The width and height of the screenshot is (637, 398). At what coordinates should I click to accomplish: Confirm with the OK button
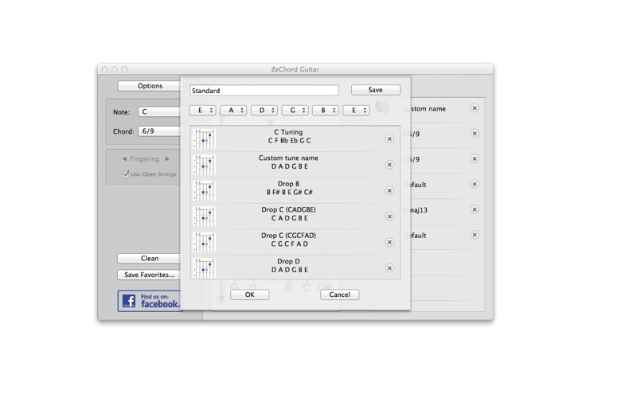249,295
